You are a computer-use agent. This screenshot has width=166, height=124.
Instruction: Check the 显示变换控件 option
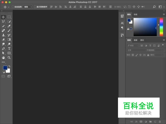(35, 7)
